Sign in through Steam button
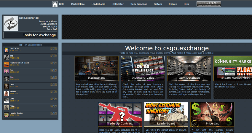Screen dimensions: 252x133 click(209, 4)
